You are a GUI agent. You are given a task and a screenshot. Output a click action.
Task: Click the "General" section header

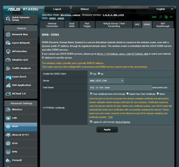pyautogui.click(x=21, y=28)
